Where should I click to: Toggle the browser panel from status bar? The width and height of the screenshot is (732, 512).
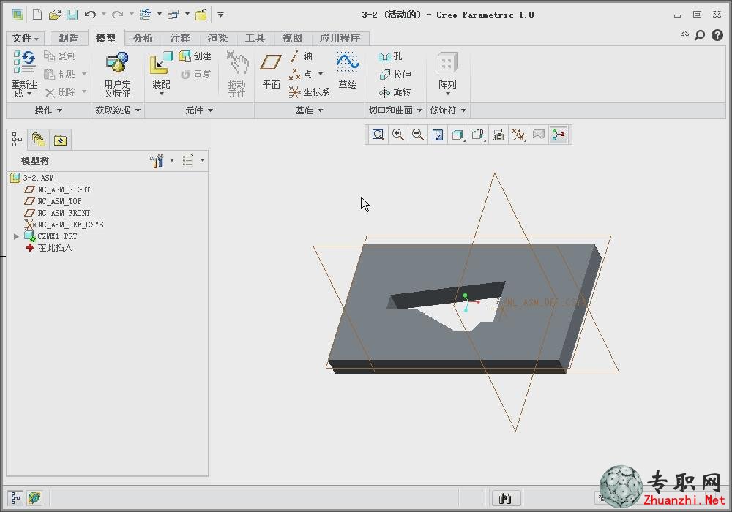coord(34,499)
